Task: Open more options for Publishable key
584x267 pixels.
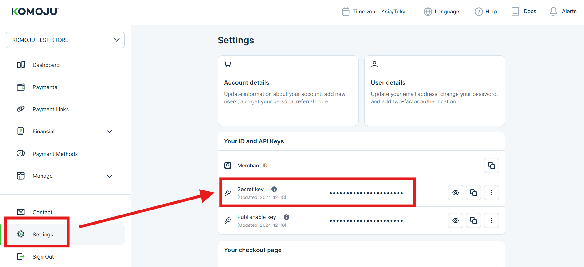Action: 491,220
